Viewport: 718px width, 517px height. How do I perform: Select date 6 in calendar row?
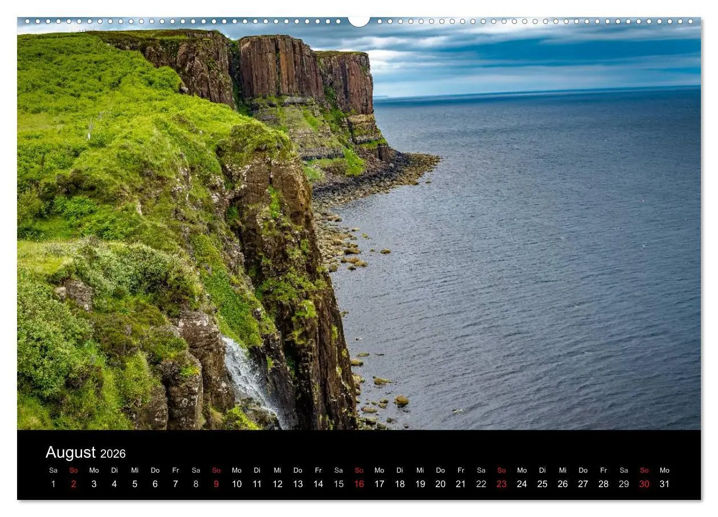click(x=155, y=484)
